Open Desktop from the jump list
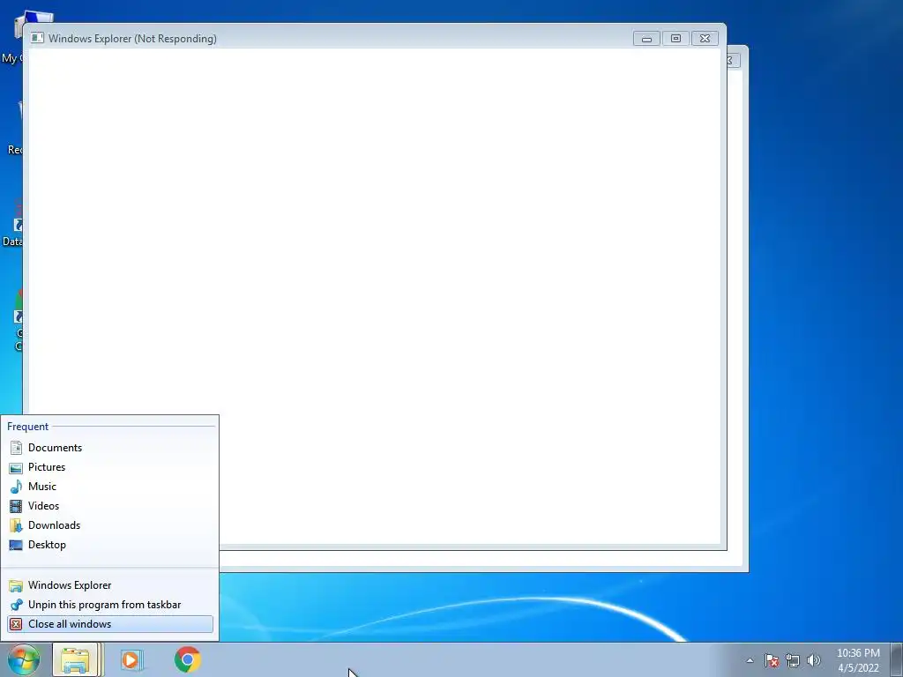Screen dimensions: 903x677 click(x=109, y=545)
